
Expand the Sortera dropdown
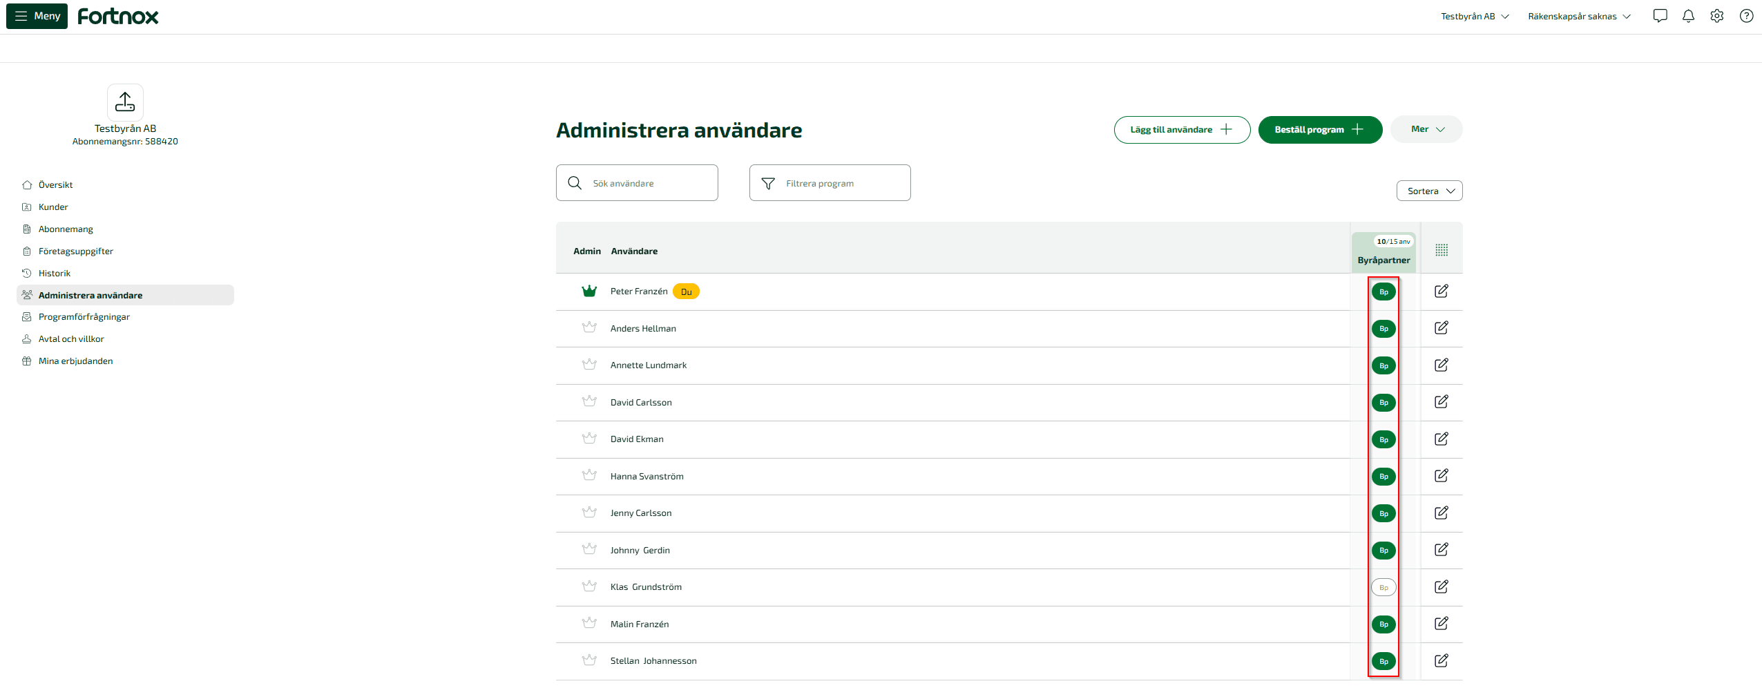pos(1429,191)
